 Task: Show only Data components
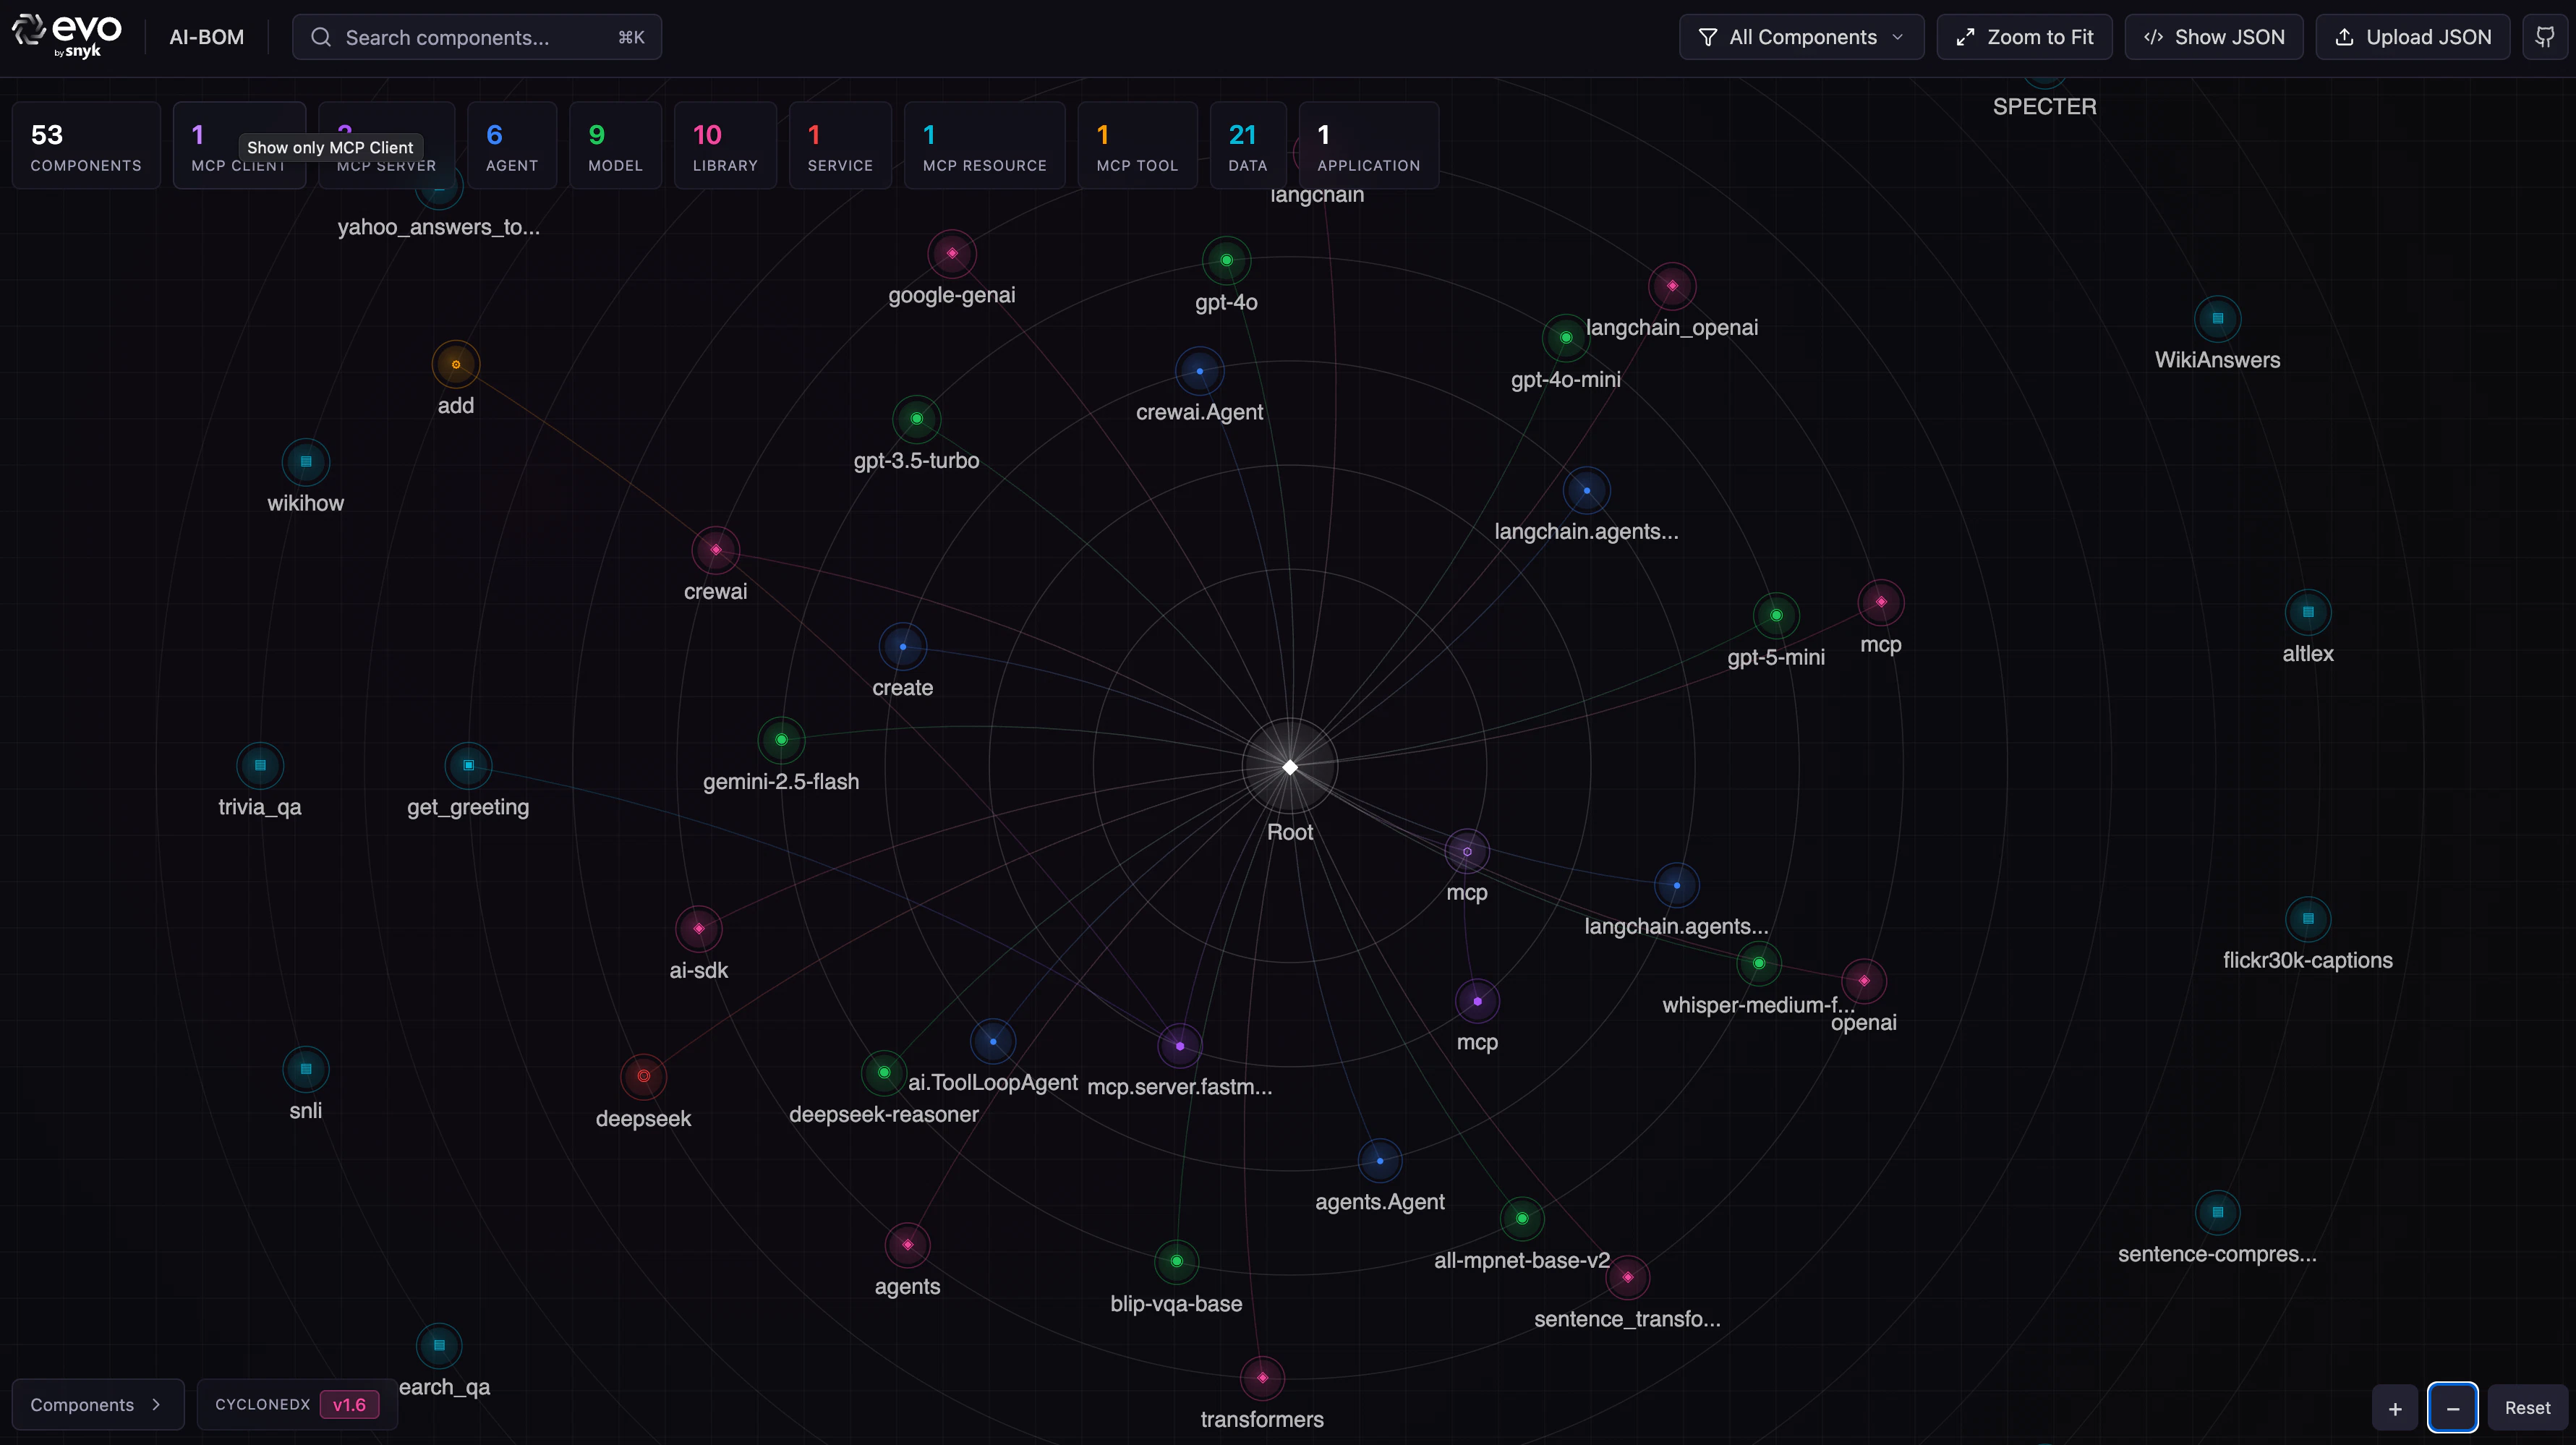(1248, 146)
